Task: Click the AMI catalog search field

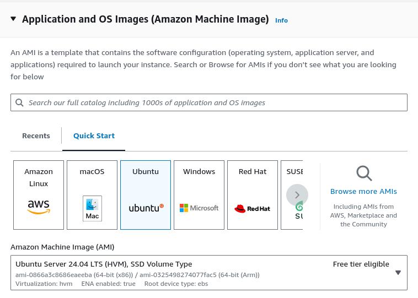Action: click(x=209, y=102)
